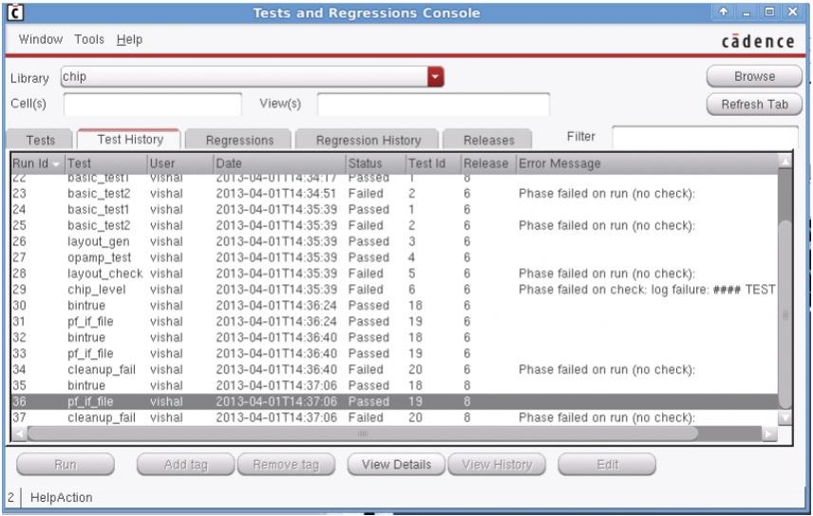Viewport: 813px width, 516px height.
Task: Click Test Id 18 in run 32 row
Action: [x=415, y=337]
